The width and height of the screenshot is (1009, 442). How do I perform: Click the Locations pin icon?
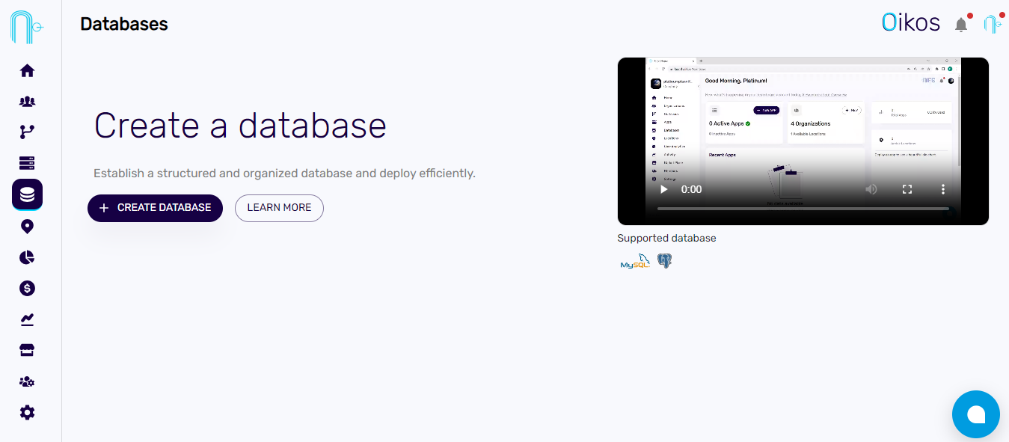pos(27,226)
